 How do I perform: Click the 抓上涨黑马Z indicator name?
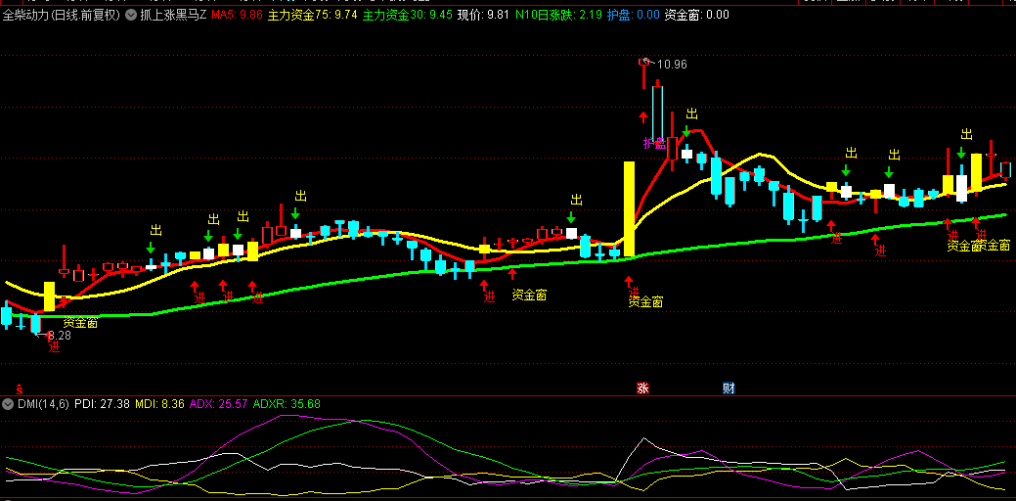pyautogui.click(x=174, y=15)
